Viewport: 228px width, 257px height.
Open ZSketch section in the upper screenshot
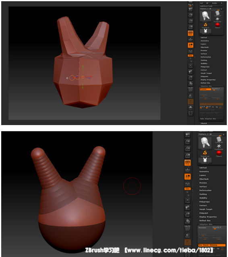point(204,123)
